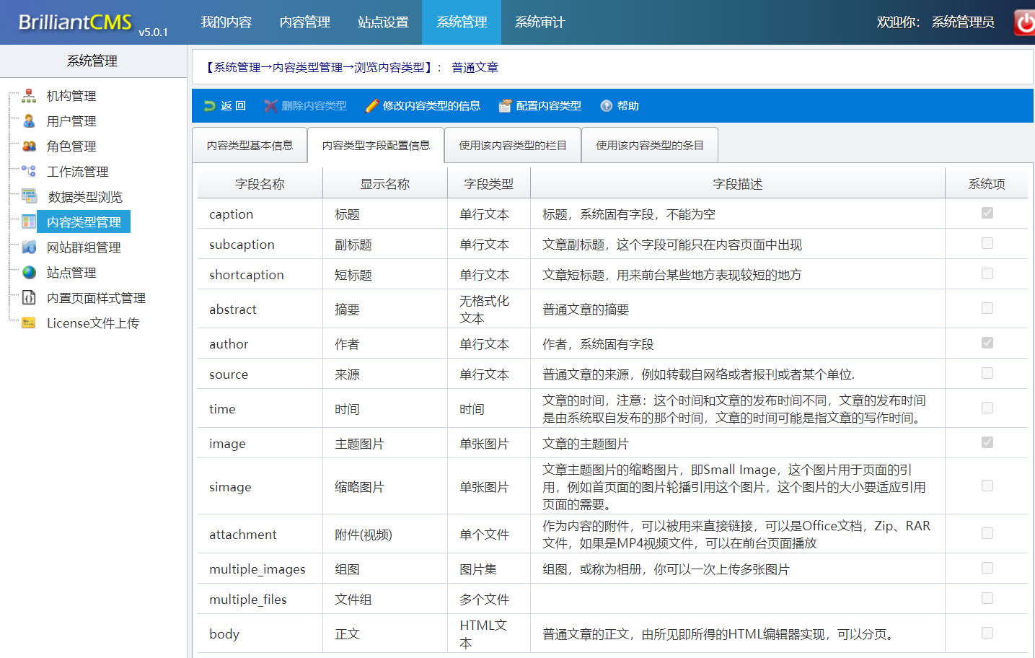This screenshot has width=1035, height=658.
Task: Open the 系统审计 top menu
Action: point(539,22)
